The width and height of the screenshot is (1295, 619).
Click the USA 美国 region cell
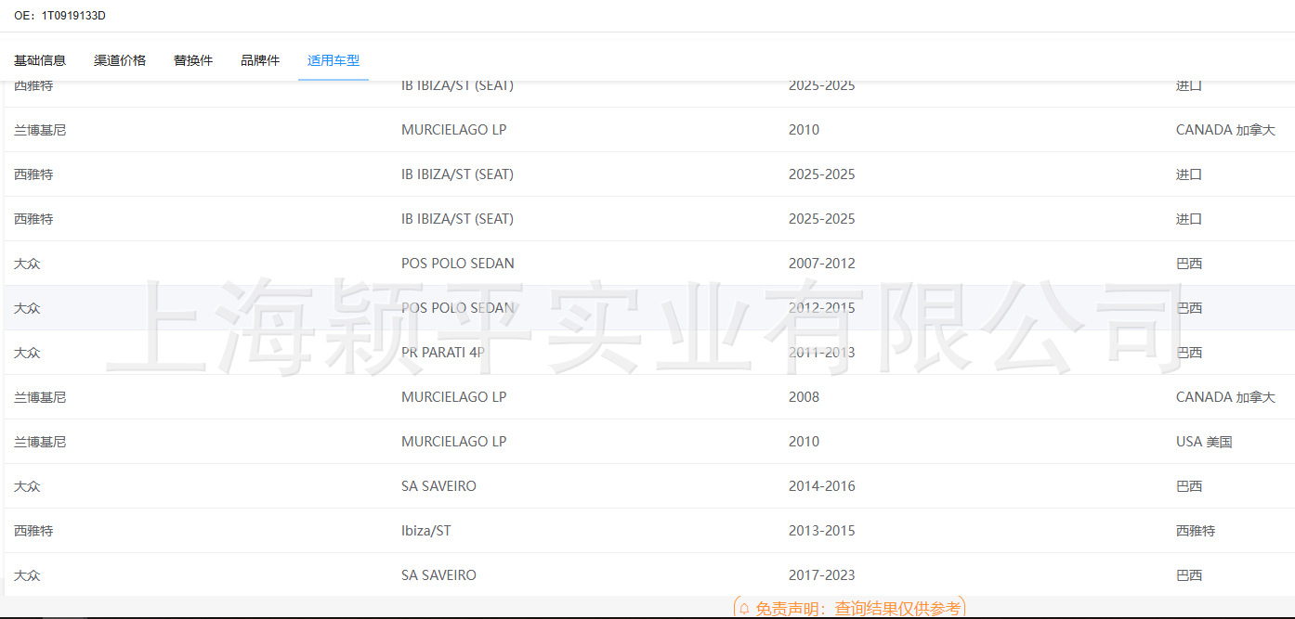(x=1204, y=442)
